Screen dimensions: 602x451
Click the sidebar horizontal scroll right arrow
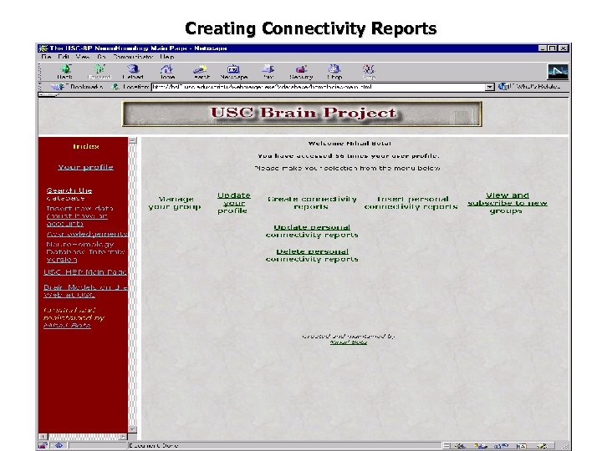tap(123, 437)
